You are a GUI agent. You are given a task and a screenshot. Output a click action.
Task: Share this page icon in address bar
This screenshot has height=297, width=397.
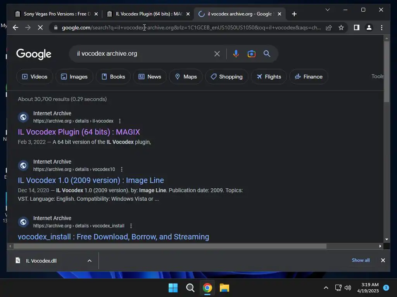click(x=329, y=27)
